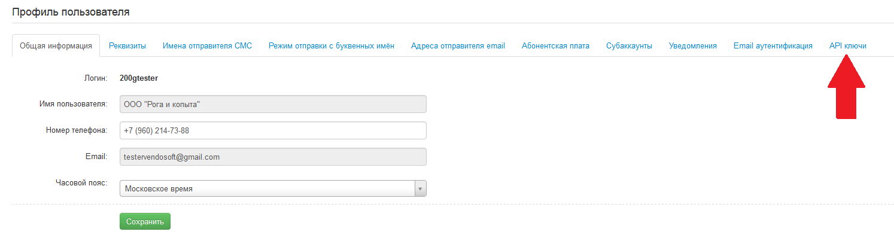Select the Email аутентификация tab

point(773,46)
